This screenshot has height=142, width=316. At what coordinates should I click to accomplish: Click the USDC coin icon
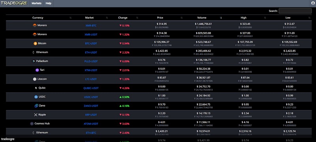click(36, 97)
